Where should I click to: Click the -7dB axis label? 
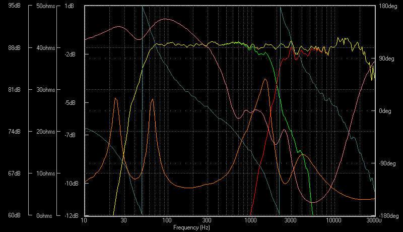click(x=70, y=135)
